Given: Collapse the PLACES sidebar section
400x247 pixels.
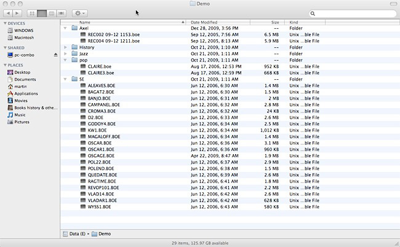Looking at the screenshot, I should pyautogui.click(x=3, y=65).
